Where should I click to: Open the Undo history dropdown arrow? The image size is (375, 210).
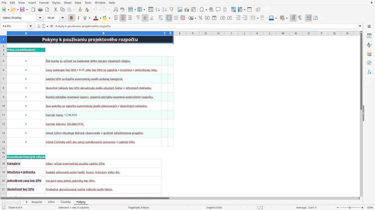click(100, 10)
